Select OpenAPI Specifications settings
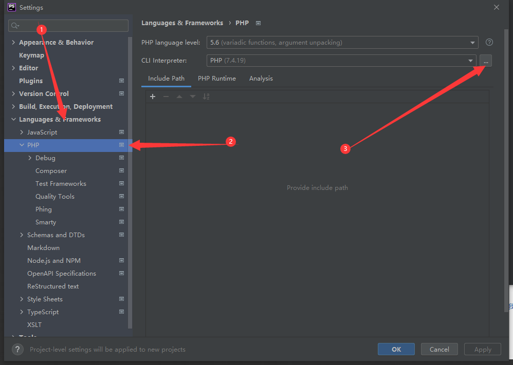The width and height of the screenshot is (513, 365). 62,274
